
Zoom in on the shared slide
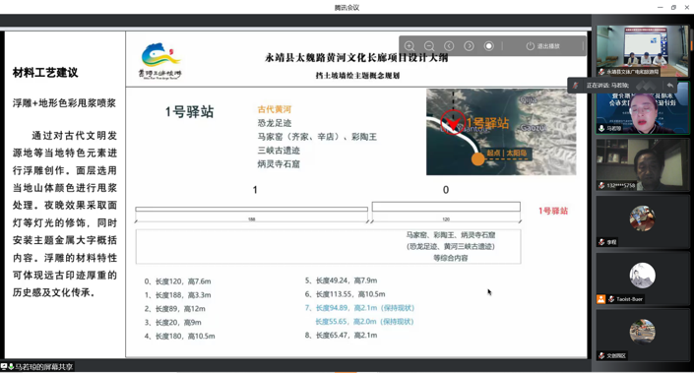[410, 46]
